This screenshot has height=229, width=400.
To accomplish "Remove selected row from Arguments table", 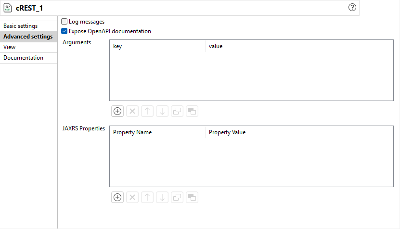I will pyautogui.click(x=132, y=111).
